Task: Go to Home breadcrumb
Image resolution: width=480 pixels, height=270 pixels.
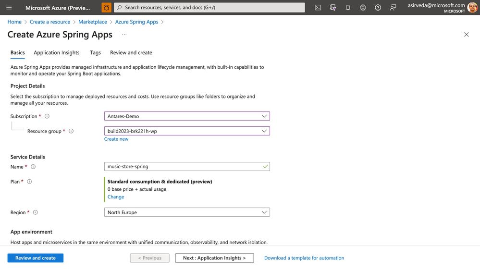Action: click(x=14, y=22)
